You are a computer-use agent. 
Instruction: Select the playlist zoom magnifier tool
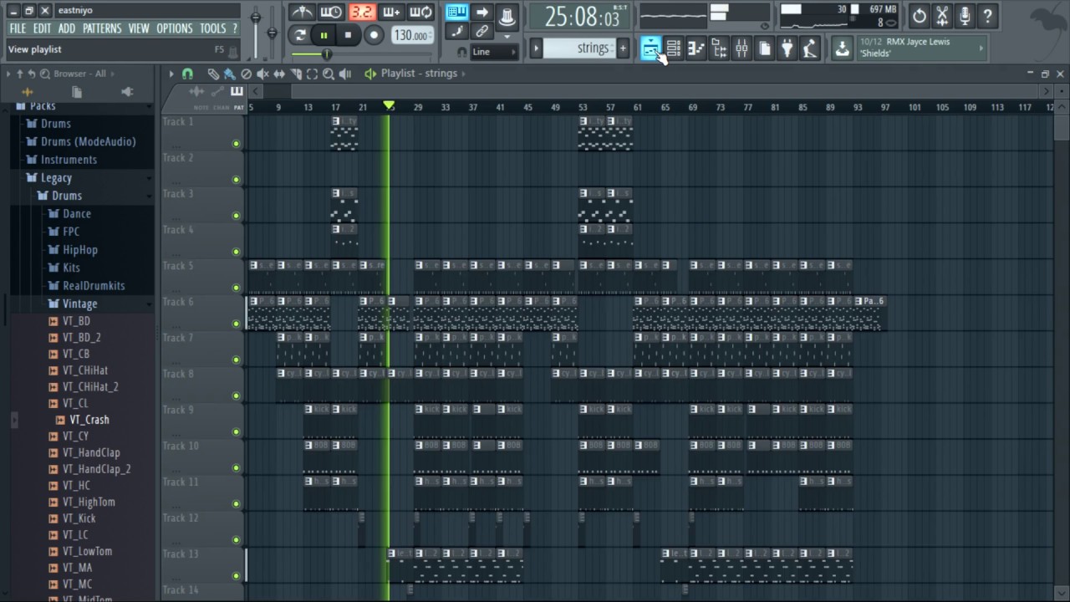point(329,74)
